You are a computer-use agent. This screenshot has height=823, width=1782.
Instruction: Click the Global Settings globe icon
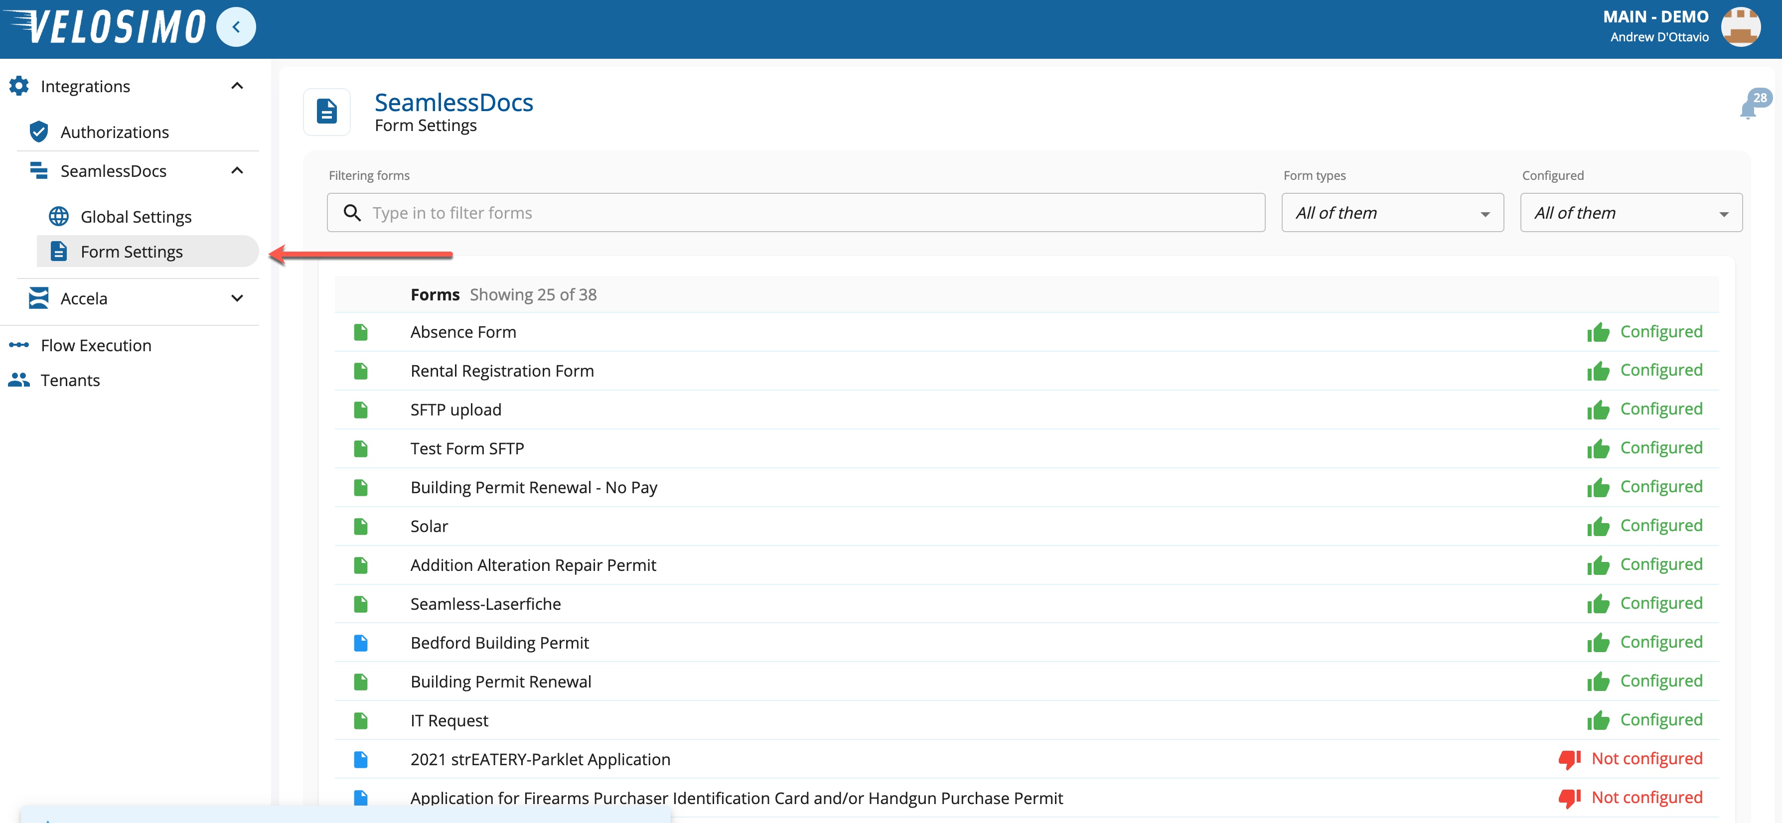tap(59, 217)
